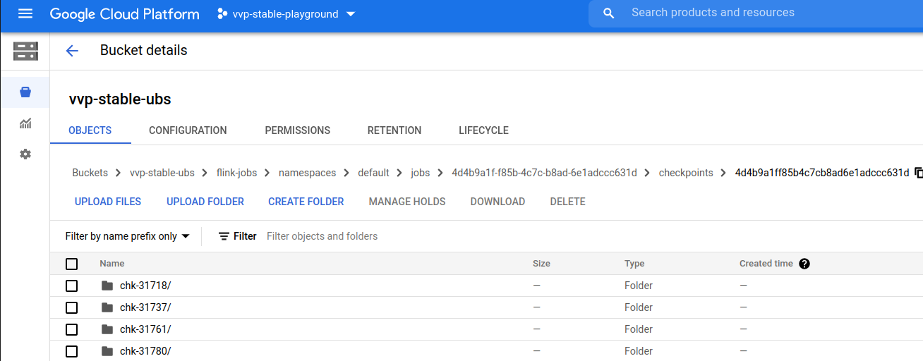Click the folder icon for chk-31718/

[107, 286]
